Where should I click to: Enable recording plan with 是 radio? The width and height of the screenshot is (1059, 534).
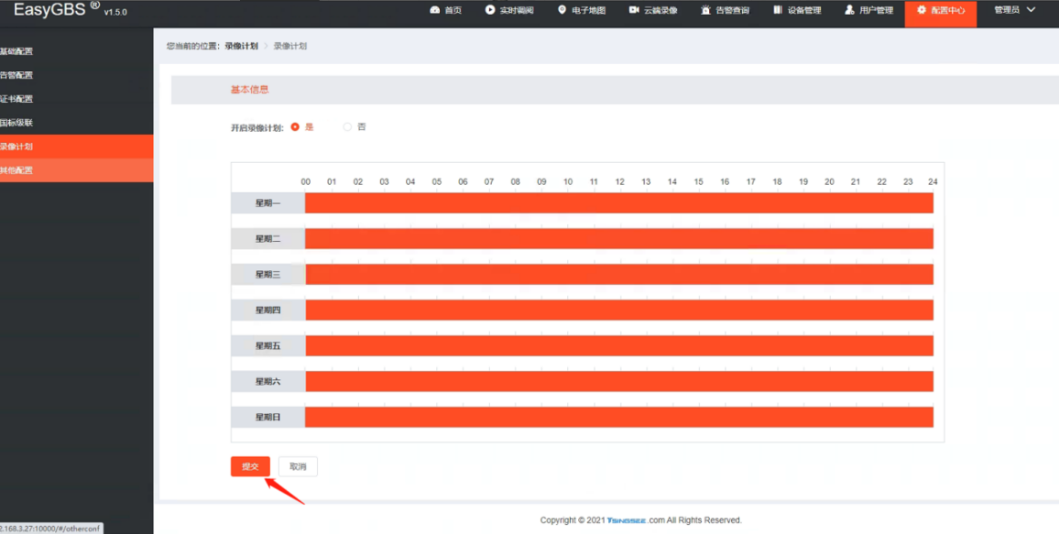coord(295,127)
